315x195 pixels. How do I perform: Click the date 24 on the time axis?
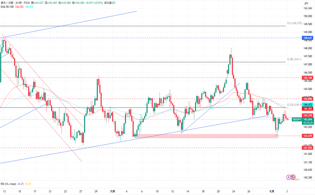233,191
